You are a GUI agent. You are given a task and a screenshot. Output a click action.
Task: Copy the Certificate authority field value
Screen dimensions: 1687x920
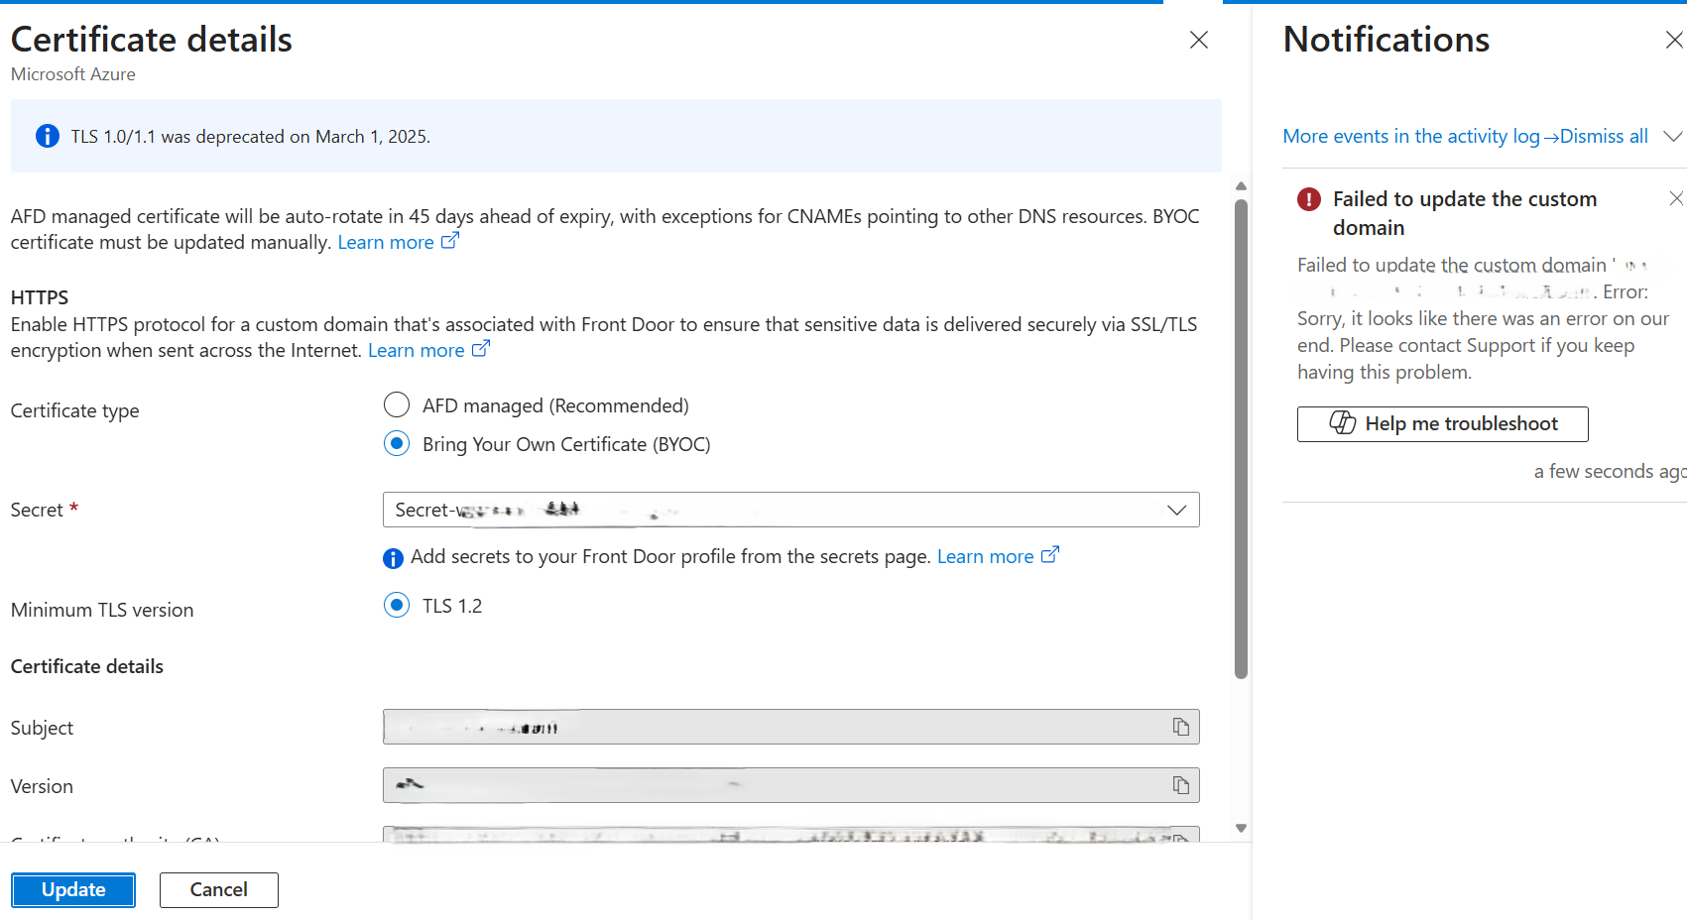coord(1180,840)
